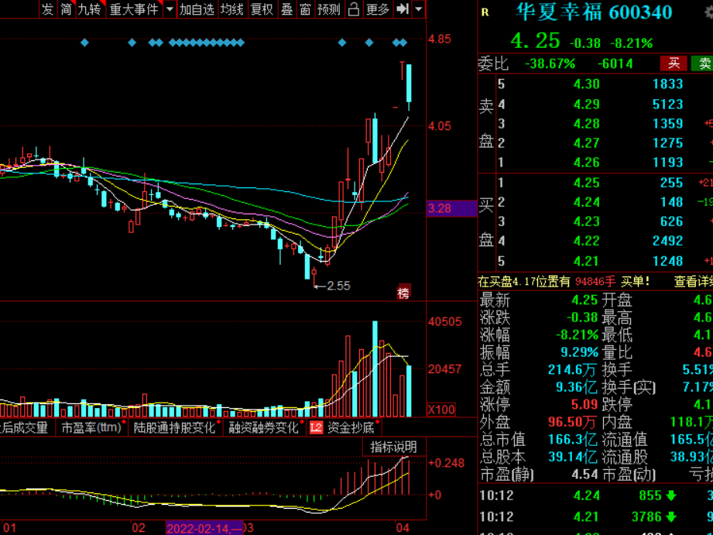Click sell level 3 price 4.28
This screenshot has width=713, height=535.
[587, 124]
